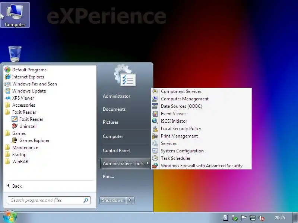The image size is (298, 223).
Task: Click the green check tray icon
Action: point(235,218)
